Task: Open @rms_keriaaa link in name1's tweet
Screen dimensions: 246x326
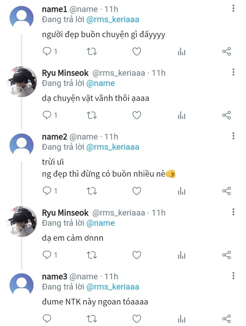Action: 113,19
